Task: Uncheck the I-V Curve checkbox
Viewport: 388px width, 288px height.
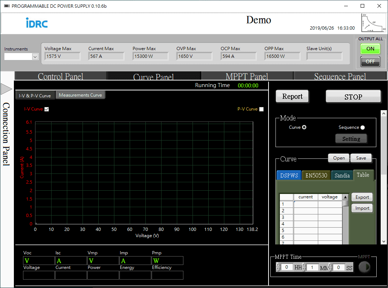Action: pos(46,109)
